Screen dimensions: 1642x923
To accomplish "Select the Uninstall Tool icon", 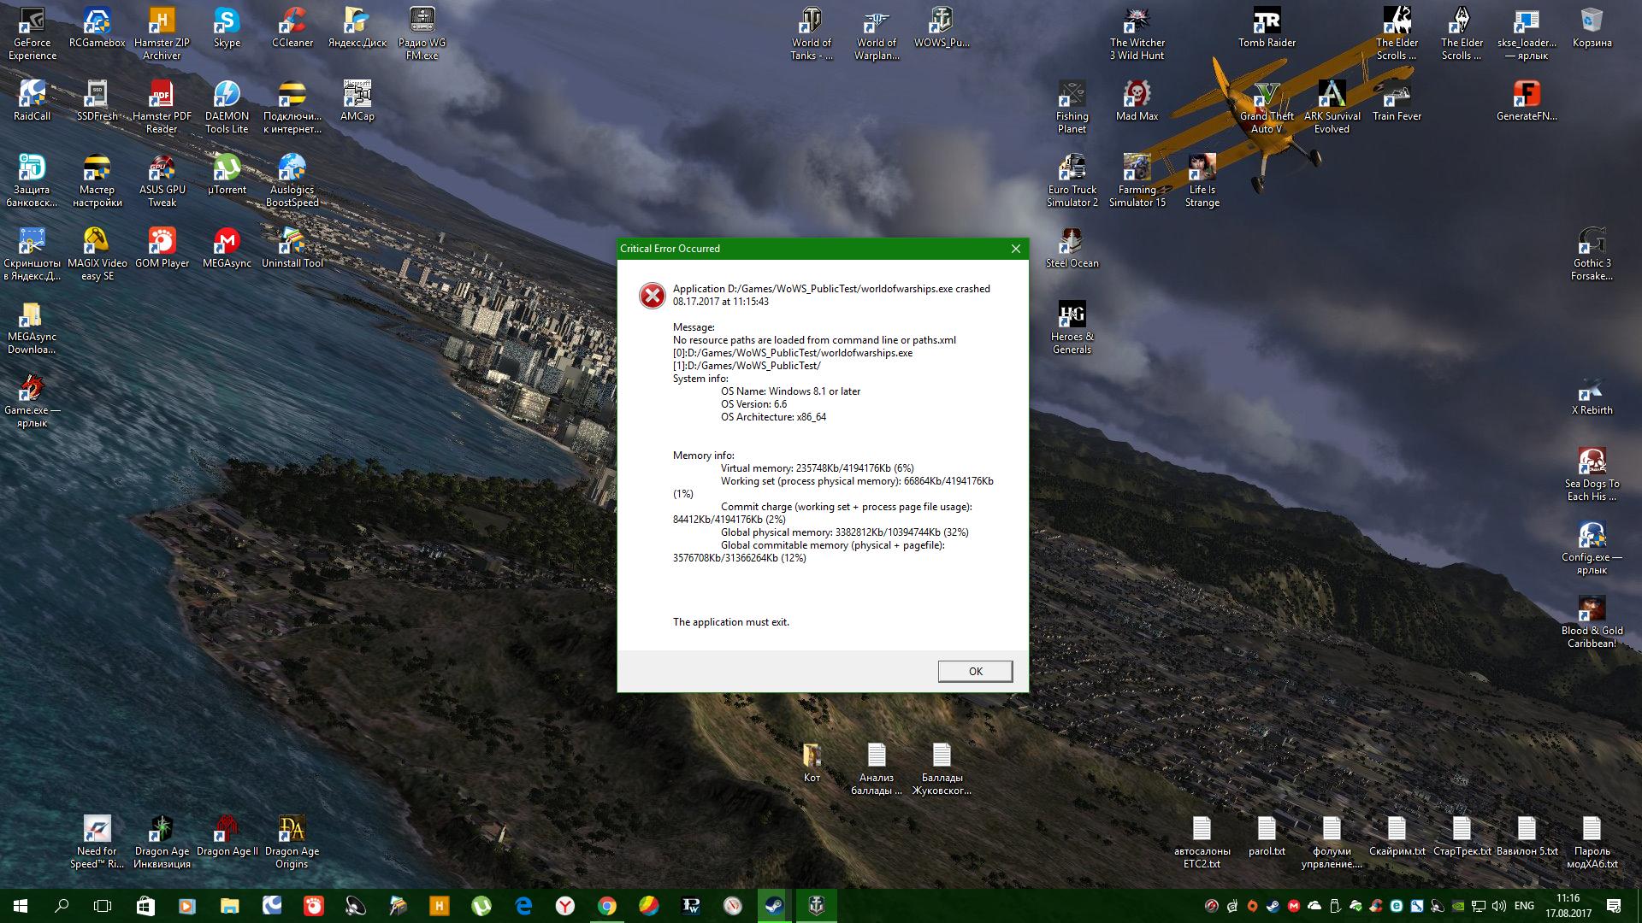I will (x=292, y=249).
